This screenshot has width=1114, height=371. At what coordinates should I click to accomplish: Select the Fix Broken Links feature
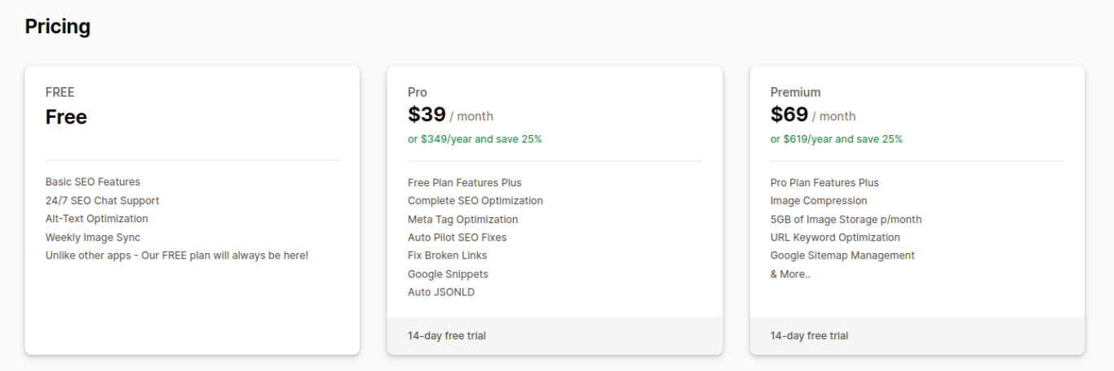[447, 255]
